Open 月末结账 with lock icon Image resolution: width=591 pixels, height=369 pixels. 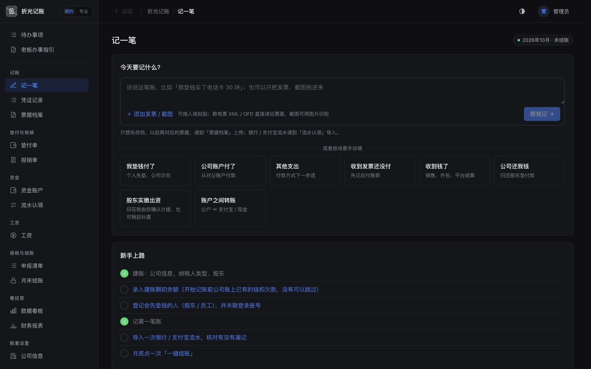(47, 280)
